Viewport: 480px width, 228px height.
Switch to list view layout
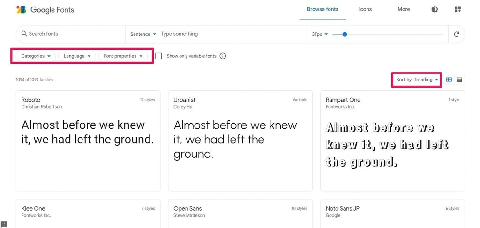pos(459,80)
